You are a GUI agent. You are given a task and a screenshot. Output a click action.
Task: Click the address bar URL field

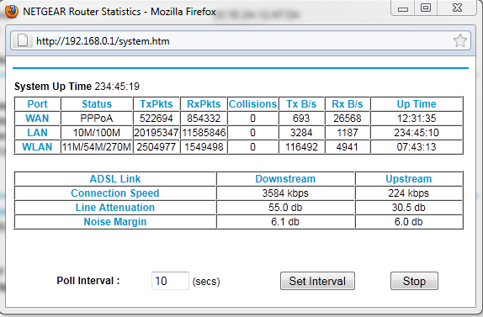pos(241,40)
